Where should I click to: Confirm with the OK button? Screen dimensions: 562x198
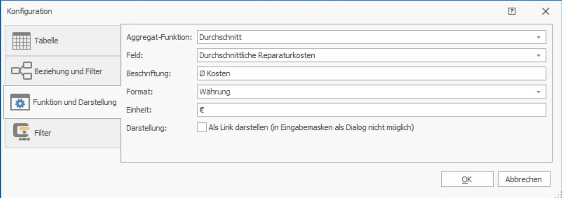click(x=467, y=179)
